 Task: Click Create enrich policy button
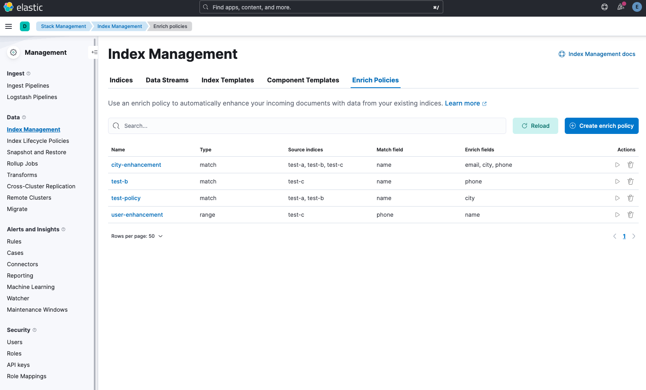(x=601, y=126)
